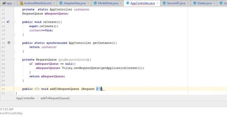Click the app module icon in tab
The height and width of the screenshot is (128, 227).
[x=4, y=3]
